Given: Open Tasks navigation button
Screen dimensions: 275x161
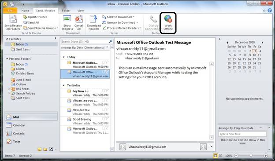Looking at the screenshot, I should coord(31,141).
